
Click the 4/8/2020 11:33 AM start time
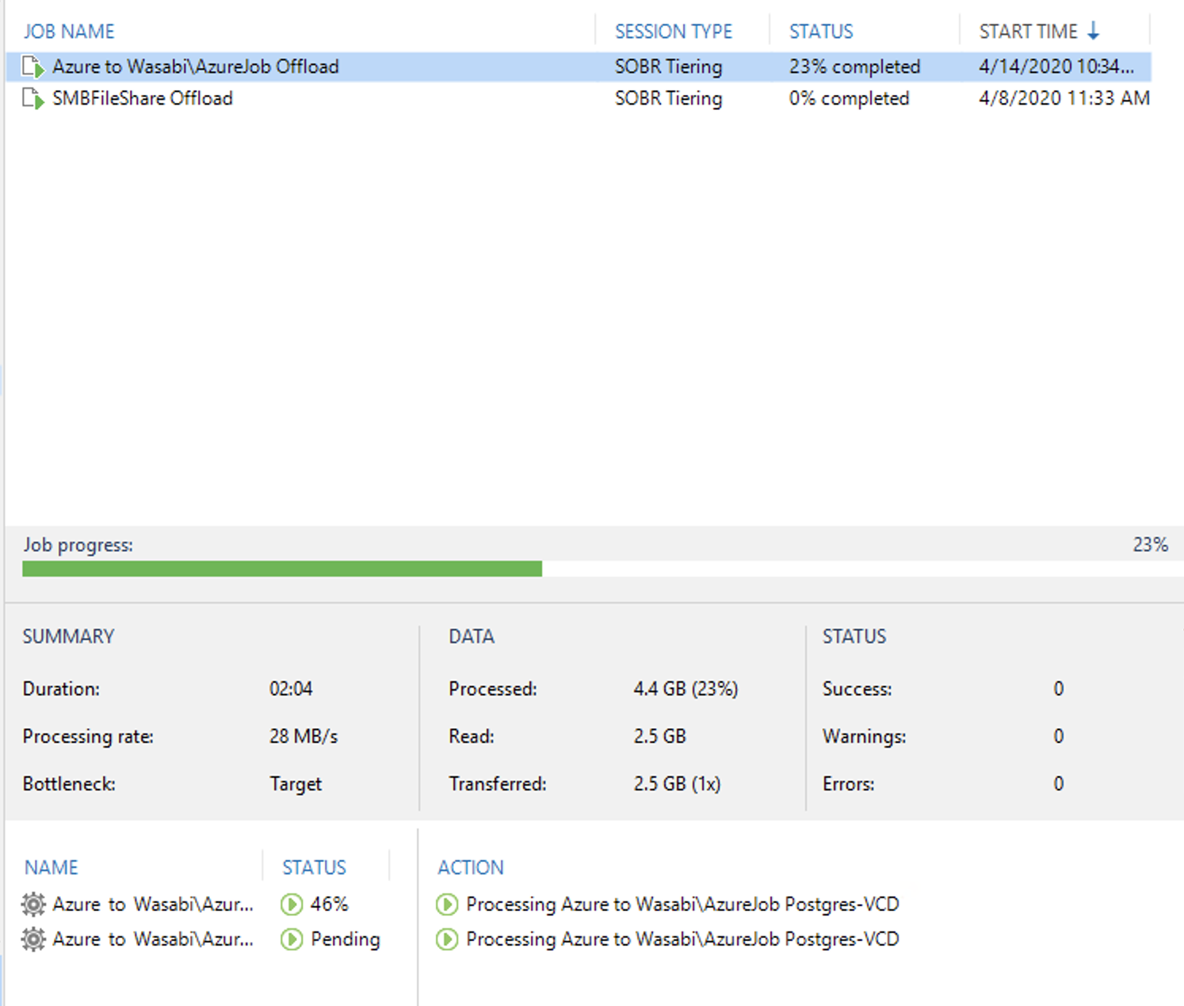pyautogui.click(x=1064, y=98)
